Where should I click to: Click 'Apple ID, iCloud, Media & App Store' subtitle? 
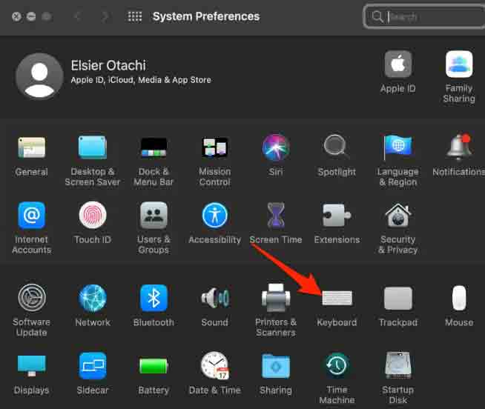pyautogui.click(x=141, y=80)
